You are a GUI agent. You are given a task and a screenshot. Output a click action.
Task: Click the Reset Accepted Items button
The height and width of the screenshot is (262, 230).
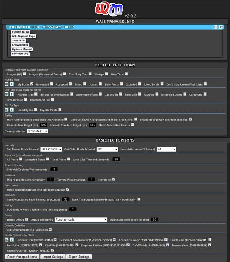point(22,257)
